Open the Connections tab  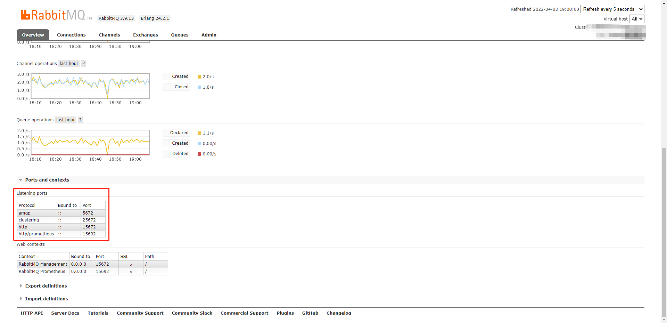(71, 35)
